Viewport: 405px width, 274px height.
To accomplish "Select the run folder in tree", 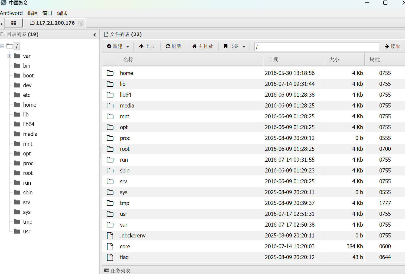I will (x=27, y=183).
